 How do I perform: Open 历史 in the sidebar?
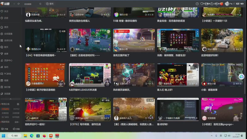(x=4, y=18)
